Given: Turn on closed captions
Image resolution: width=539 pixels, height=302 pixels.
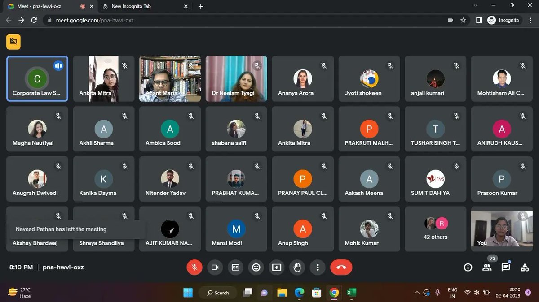Looking at the screenshot, I should pos(235,267).
